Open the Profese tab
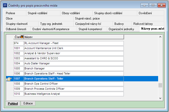169x112 pixels. click(15, 13)
